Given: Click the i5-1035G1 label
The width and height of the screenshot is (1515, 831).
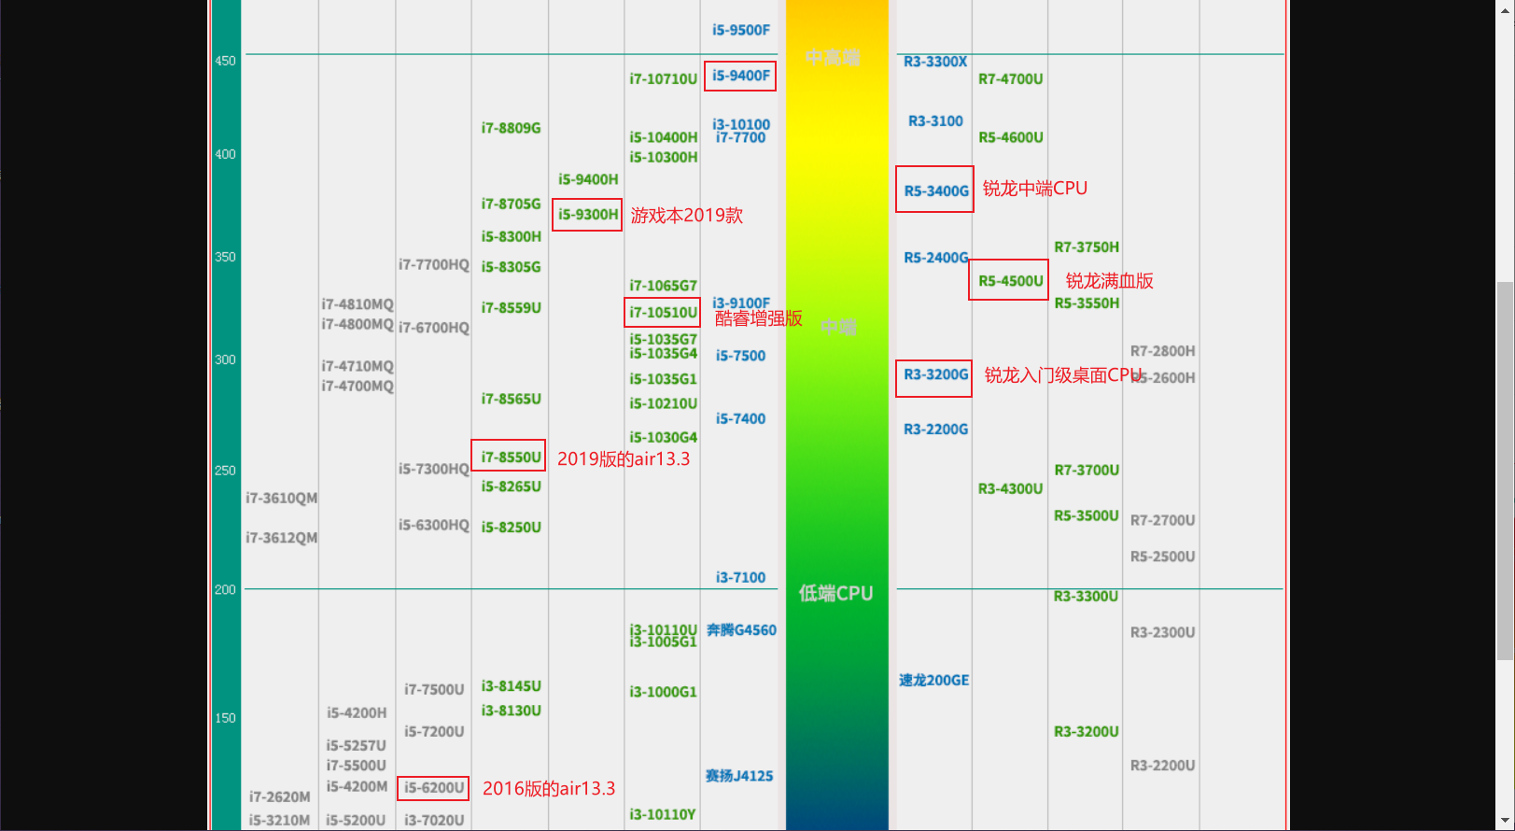Looking at the screenshot, I should pos(663,379).
